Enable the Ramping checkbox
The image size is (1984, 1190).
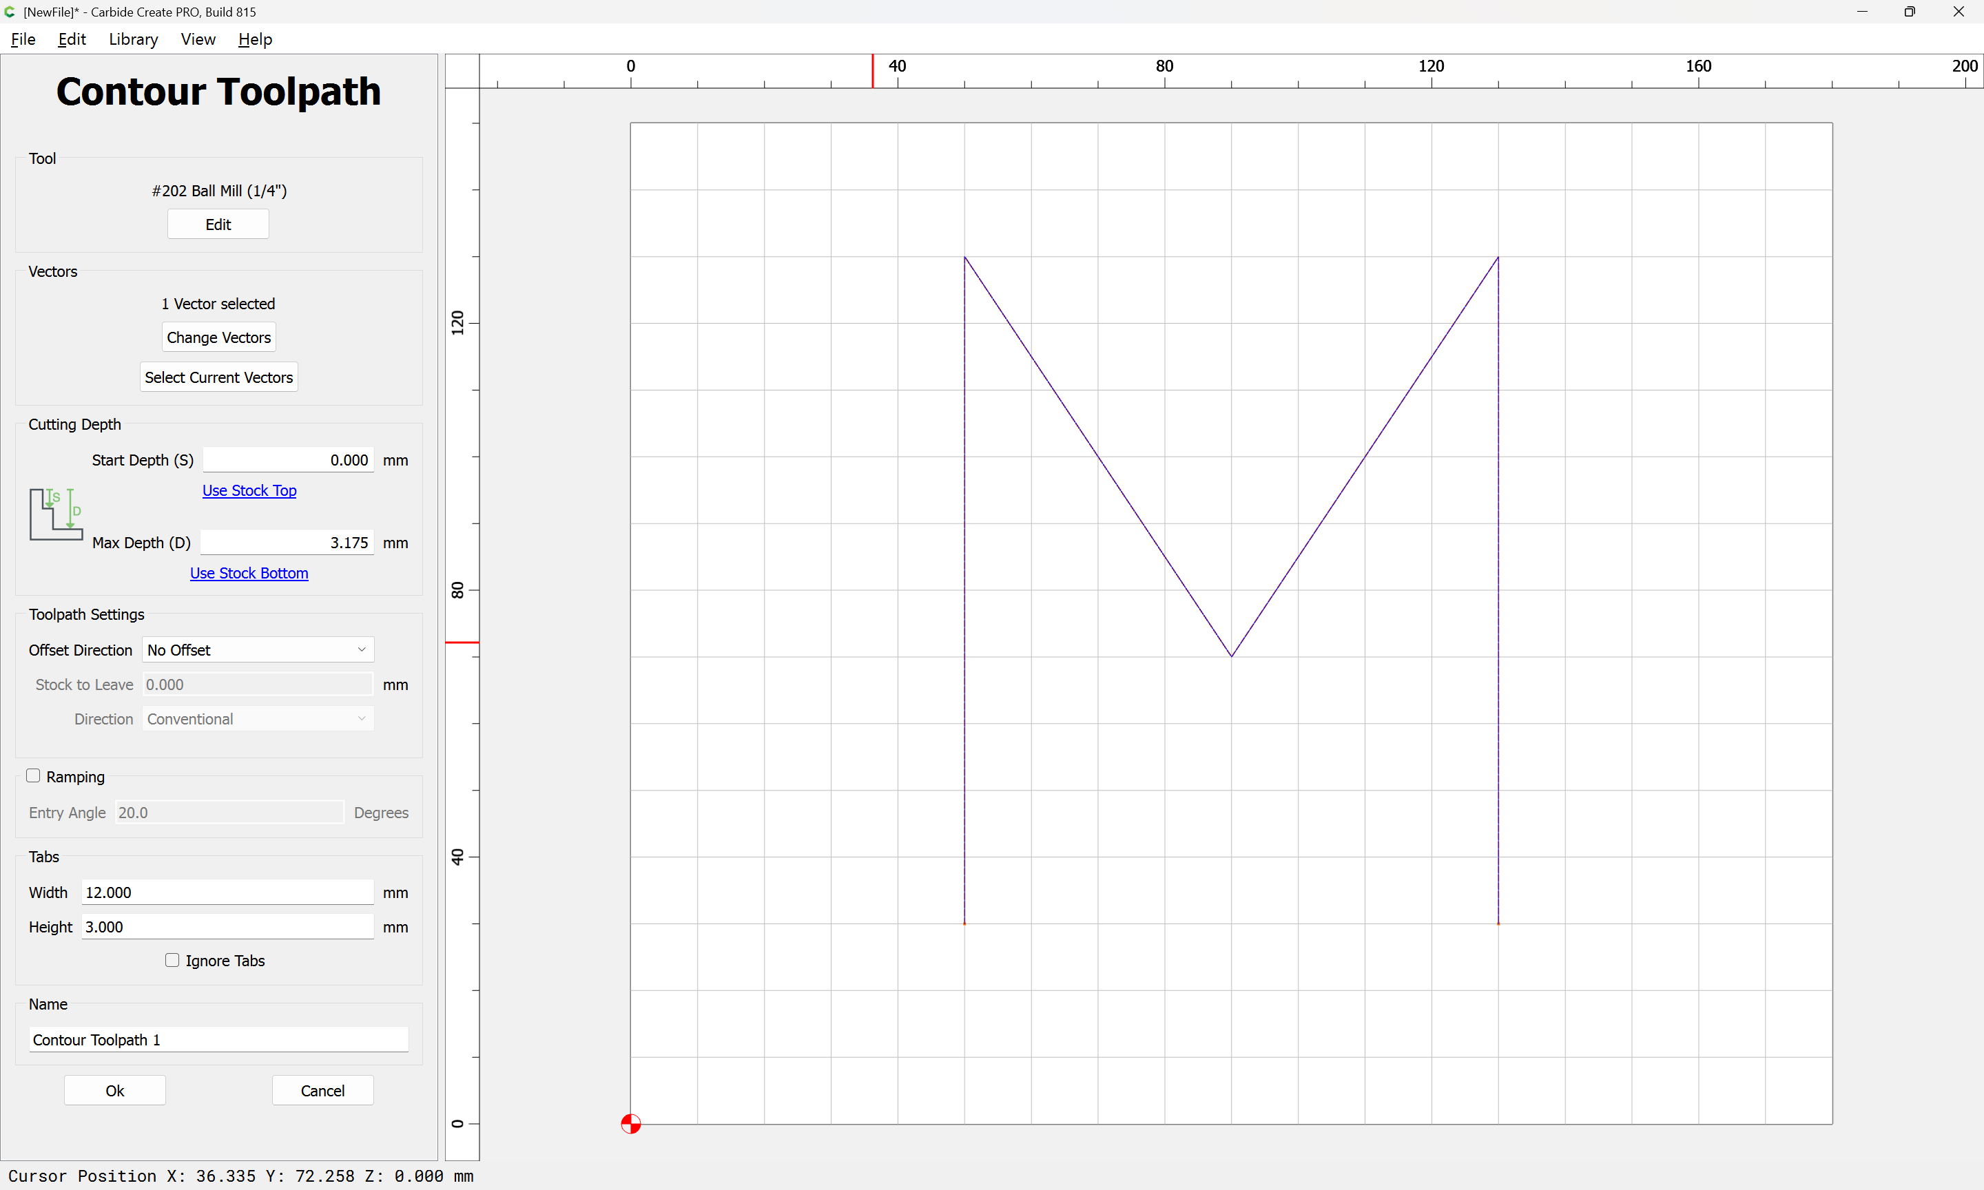tap(33, 775)
